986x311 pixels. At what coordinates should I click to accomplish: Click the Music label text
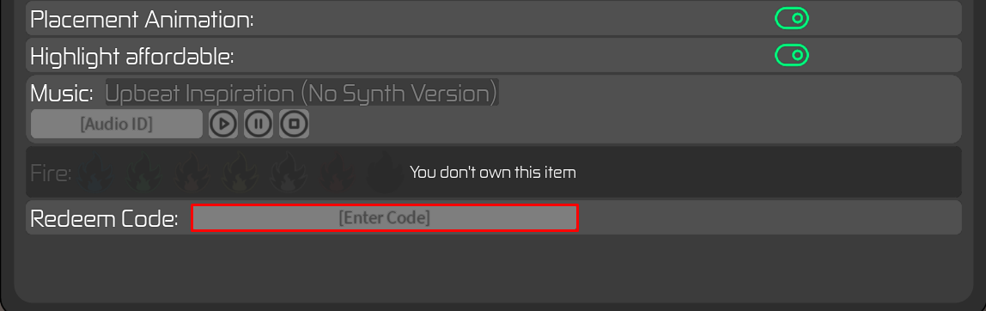coord(62,93)
